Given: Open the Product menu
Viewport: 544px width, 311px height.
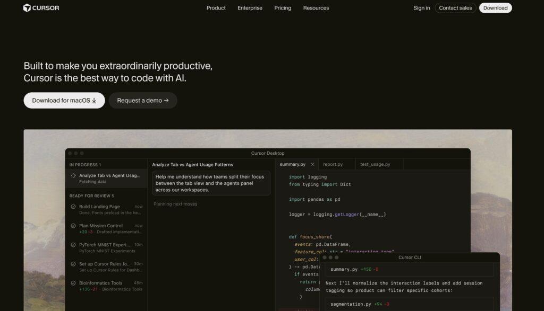Looking at the screenshot, I should (x=216, y=8).
